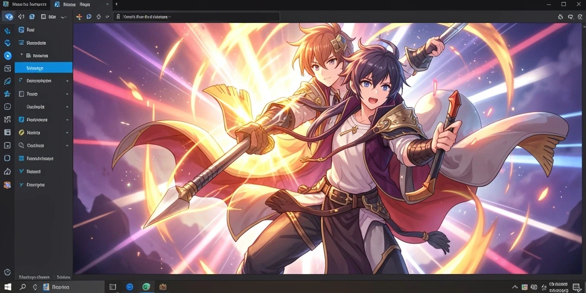Click the house-shaped icon in the left sidebar
The height and width of the screenshot is (293, 586).
tap(7, 172)
